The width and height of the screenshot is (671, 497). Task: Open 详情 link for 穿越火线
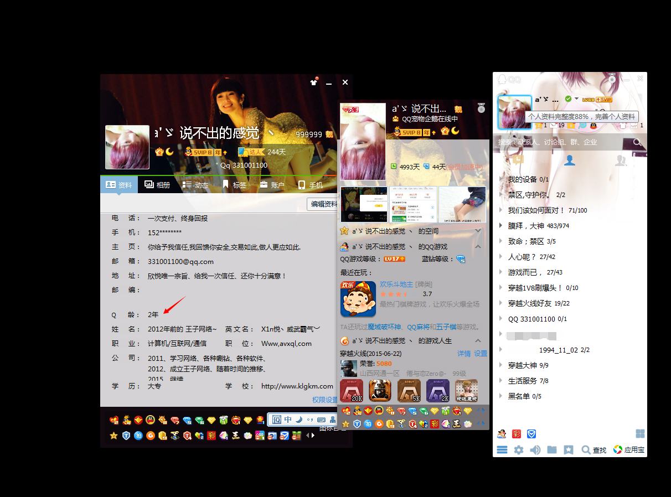point(464,354)
